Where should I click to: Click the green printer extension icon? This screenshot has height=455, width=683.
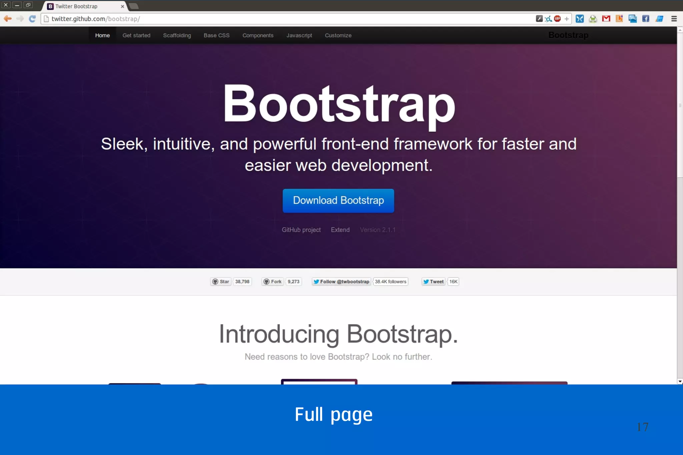(x=593, y=19)
